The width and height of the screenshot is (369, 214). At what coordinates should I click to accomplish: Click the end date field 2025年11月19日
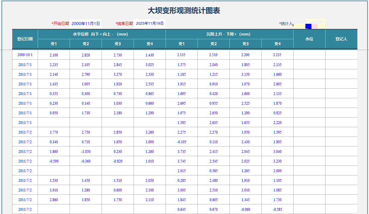click(x=150, y=24)
